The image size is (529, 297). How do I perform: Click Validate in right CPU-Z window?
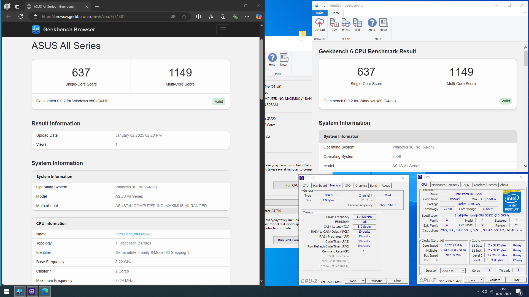point(495,280)
